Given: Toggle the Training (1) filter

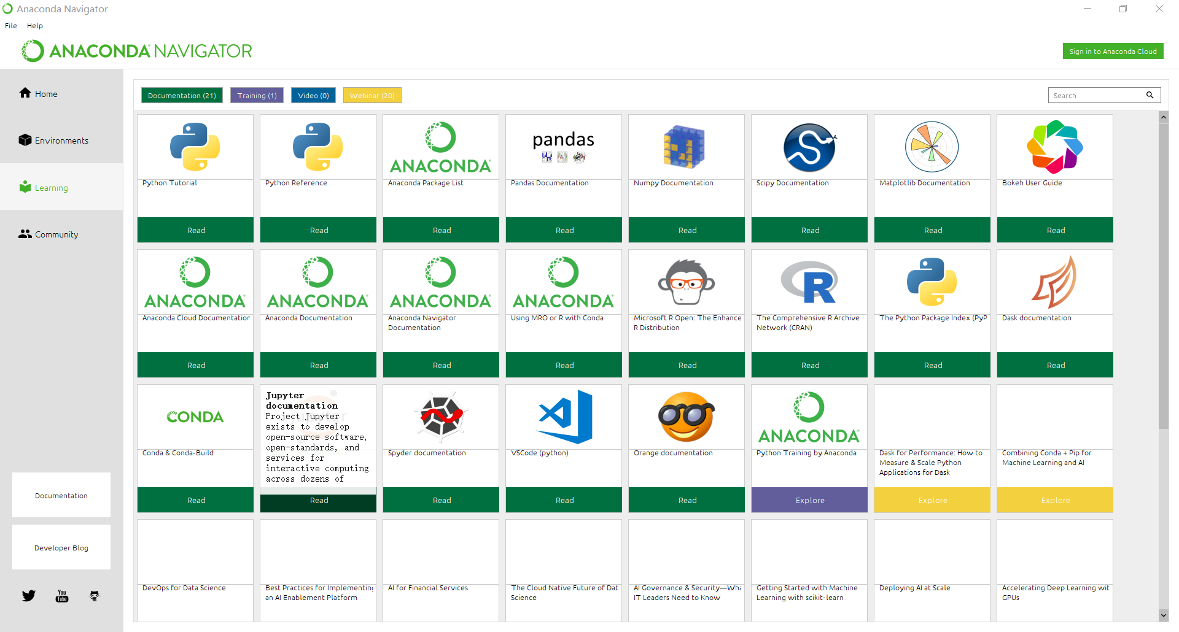Looking at the screenshot, I should 257,95.
